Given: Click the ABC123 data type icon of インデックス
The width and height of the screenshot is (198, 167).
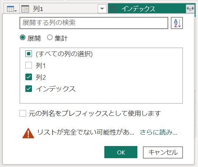Looking at the screenshot, I should pos(114,9).
